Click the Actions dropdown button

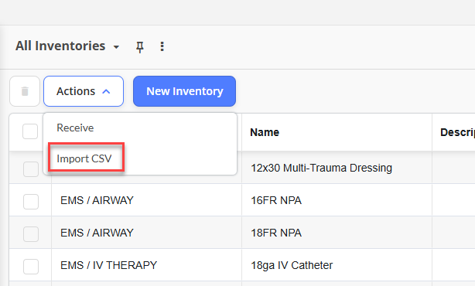pos(84,91)
